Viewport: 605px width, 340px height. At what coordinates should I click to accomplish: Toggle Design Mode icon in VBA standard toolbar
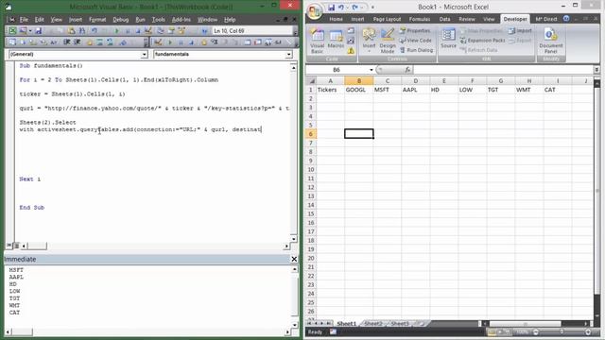click(148, 30)
